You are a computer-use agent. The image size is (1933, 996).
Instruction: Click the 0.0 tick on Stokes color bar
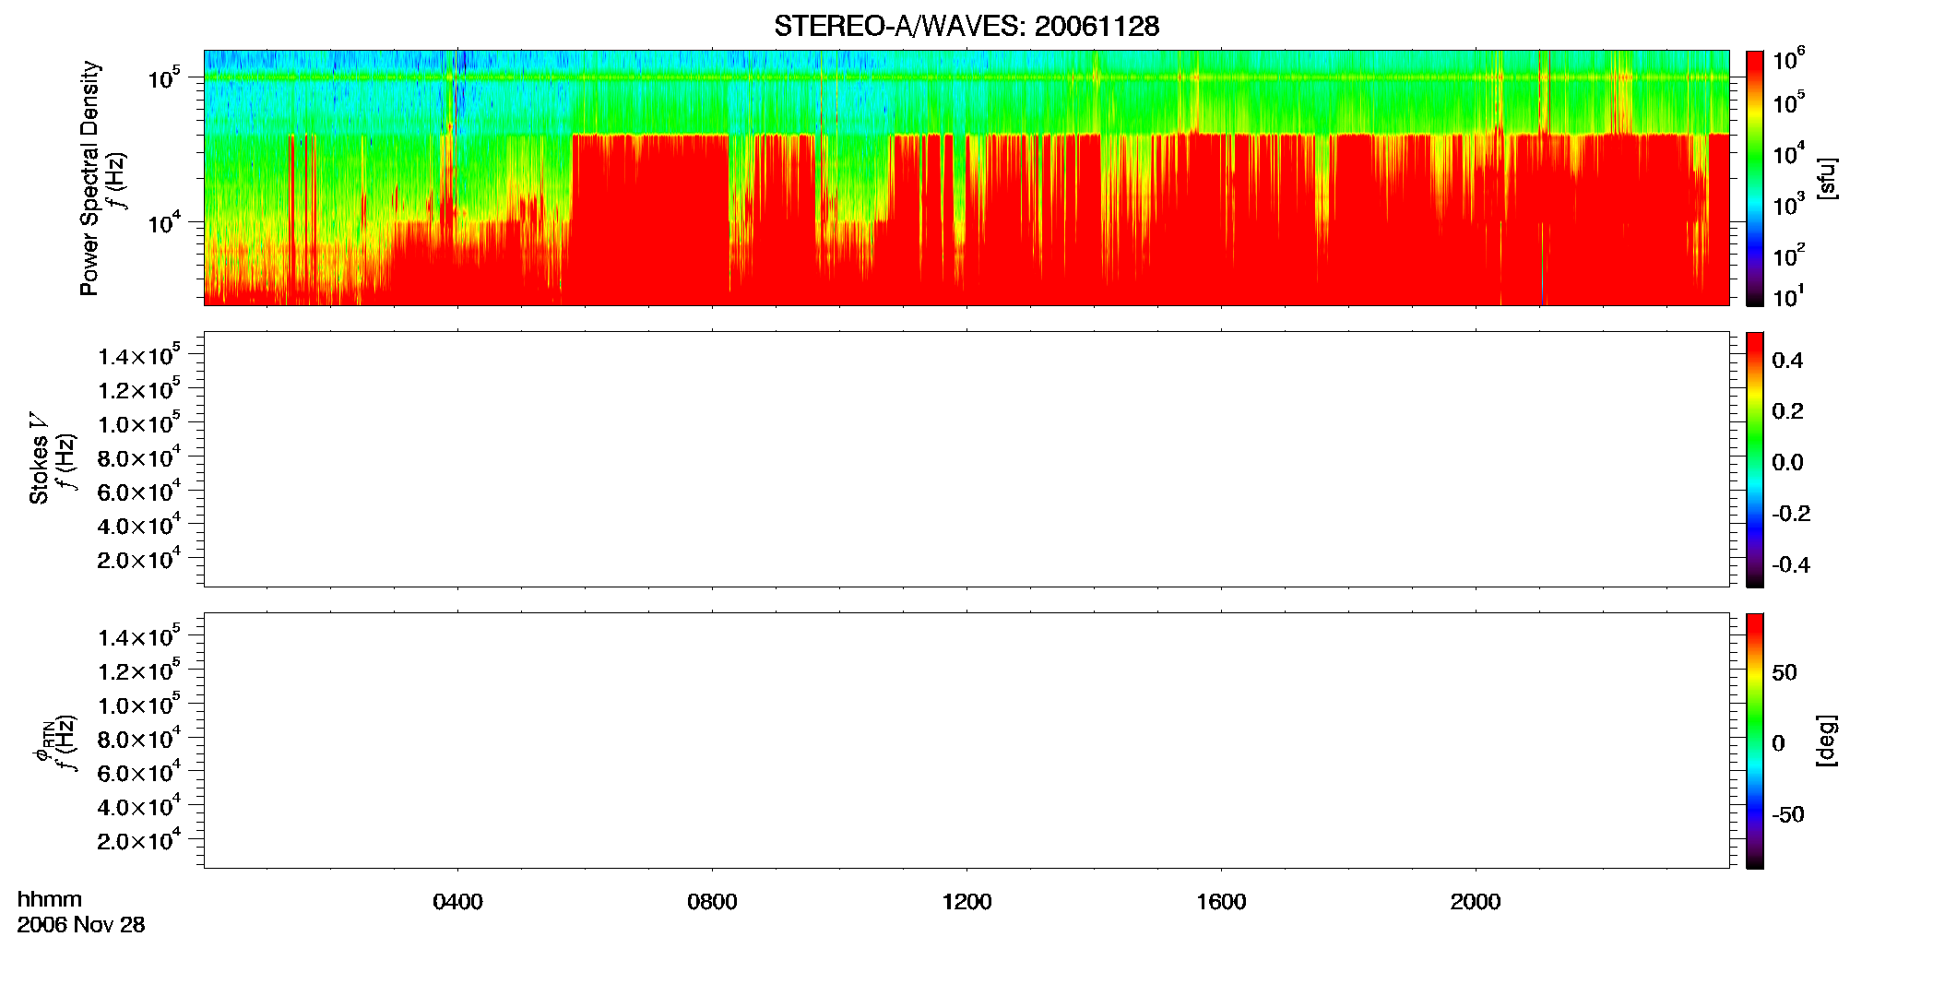1787,462
